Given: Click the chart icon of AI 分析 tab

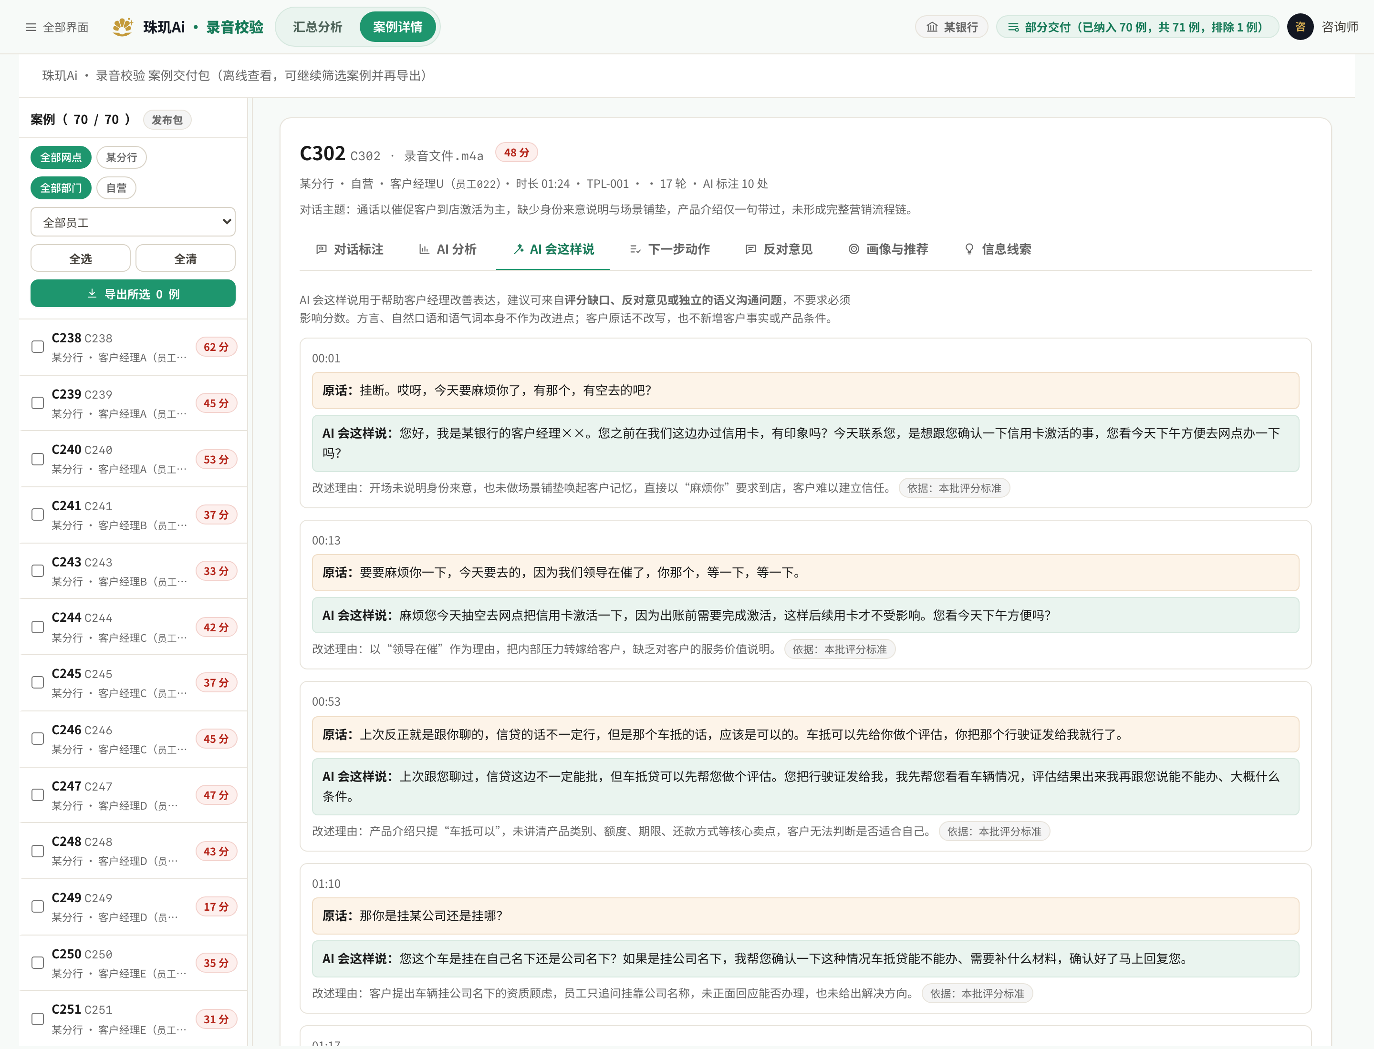Looking at the screenshot, I should (x=424, y=249).
